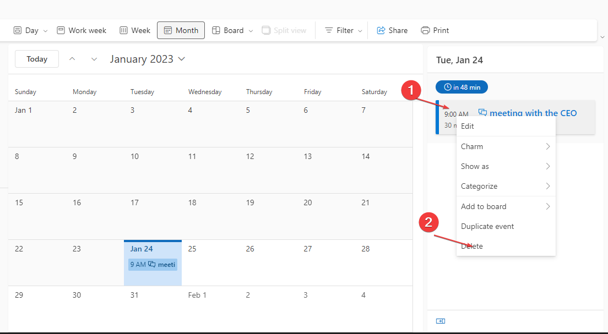The height and width of the screenshot is (334, 608).
Task: Go to previous month arrow
Action: 72,59
